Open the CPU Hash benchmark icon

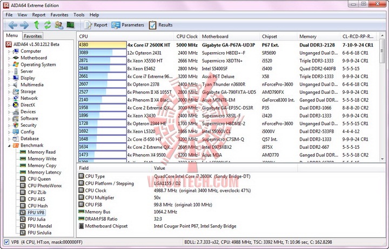point(23,206)
